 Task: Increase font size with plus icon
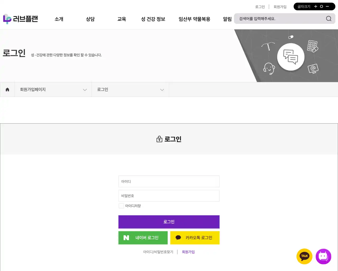(316, 6)
